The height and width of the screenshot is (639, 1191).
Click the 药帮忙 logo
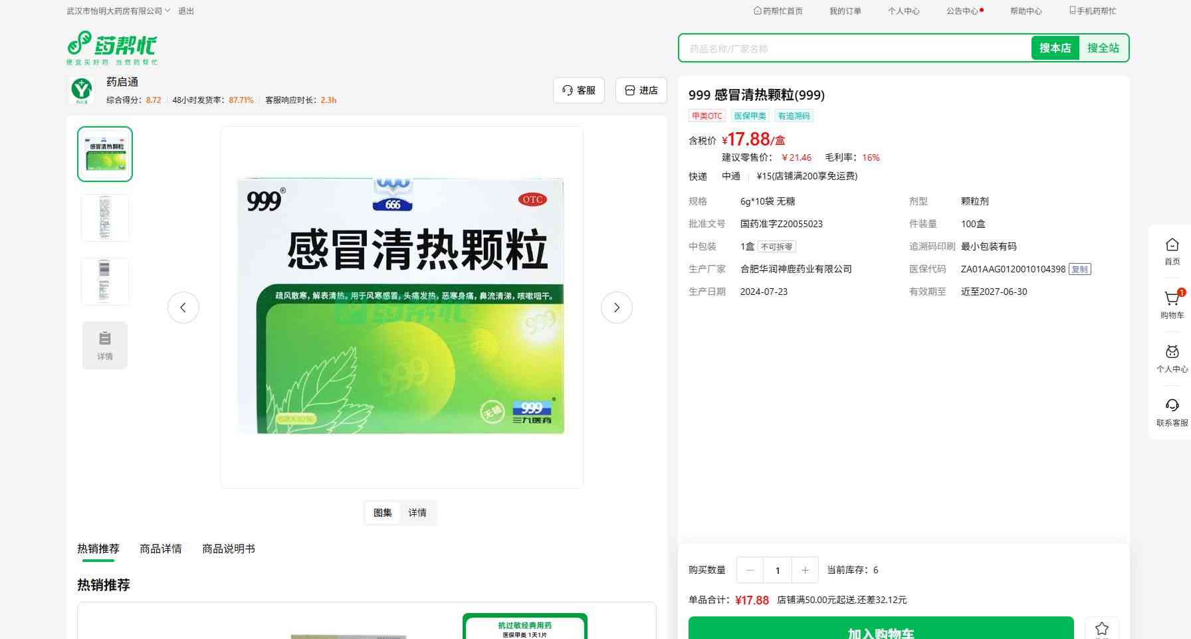[x=112, y=48]
